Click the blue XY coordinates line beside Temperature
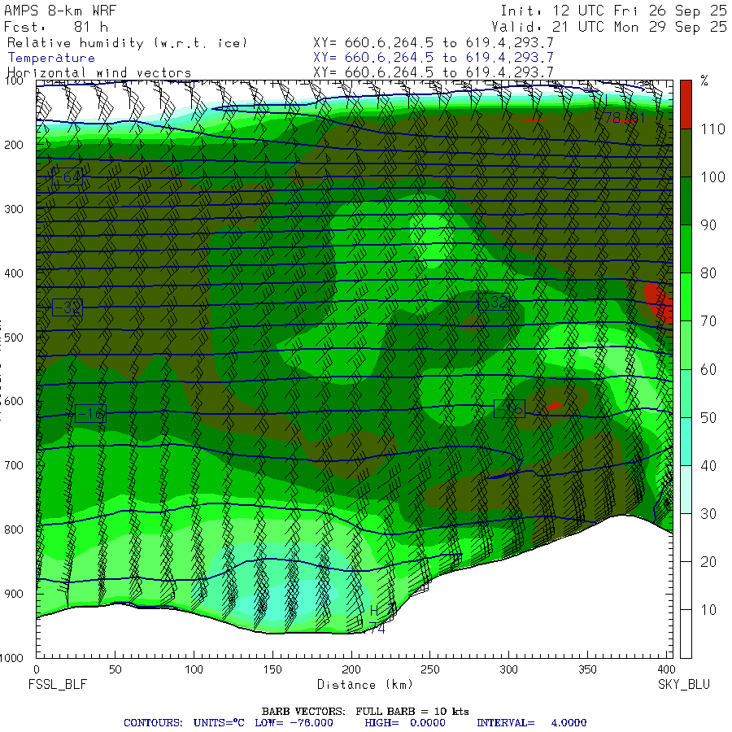 tap(434, 58)
